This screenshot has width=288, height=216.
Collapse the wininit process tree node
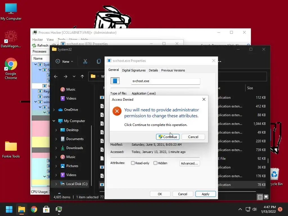pyautogui.click(x=36, y=102)
